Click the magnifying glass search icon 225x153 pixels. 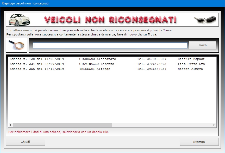pyautogui.click(x=16, y=45)
